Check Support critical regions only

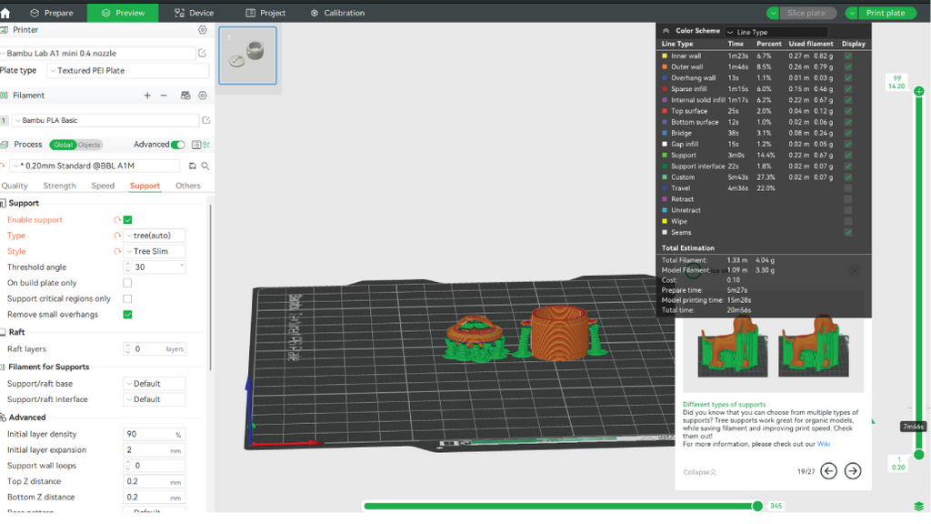coord(127,298)
